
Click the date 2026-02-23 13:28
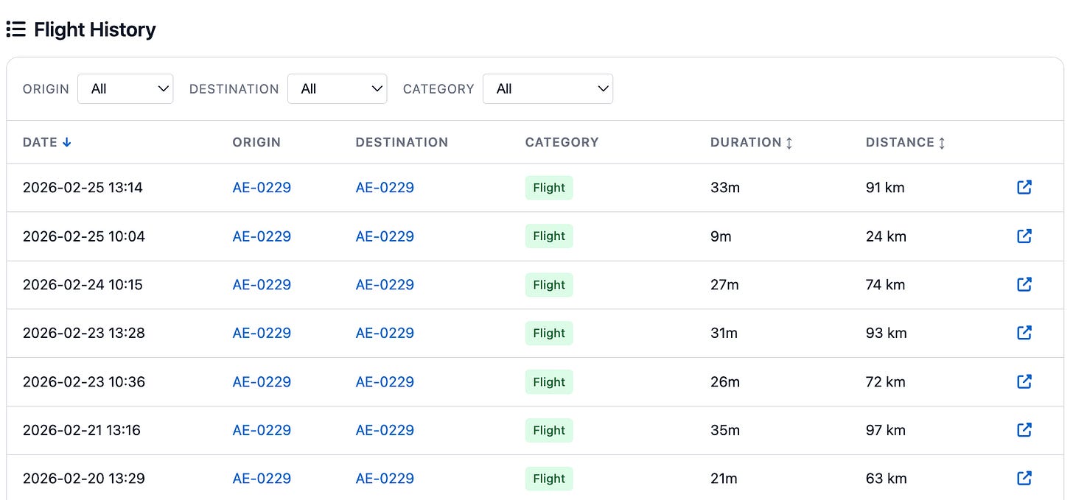[84, 333]
